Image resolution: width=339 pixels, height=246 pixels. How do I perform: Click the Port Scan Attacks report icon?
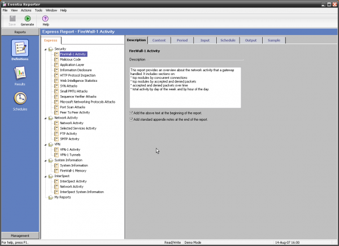click(x=56, y=107)
